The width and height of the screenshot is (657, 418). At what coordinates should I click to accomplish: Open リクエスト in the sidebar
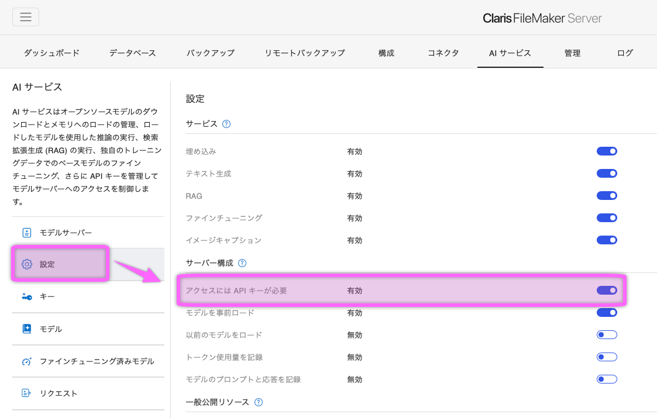[88, 393]
